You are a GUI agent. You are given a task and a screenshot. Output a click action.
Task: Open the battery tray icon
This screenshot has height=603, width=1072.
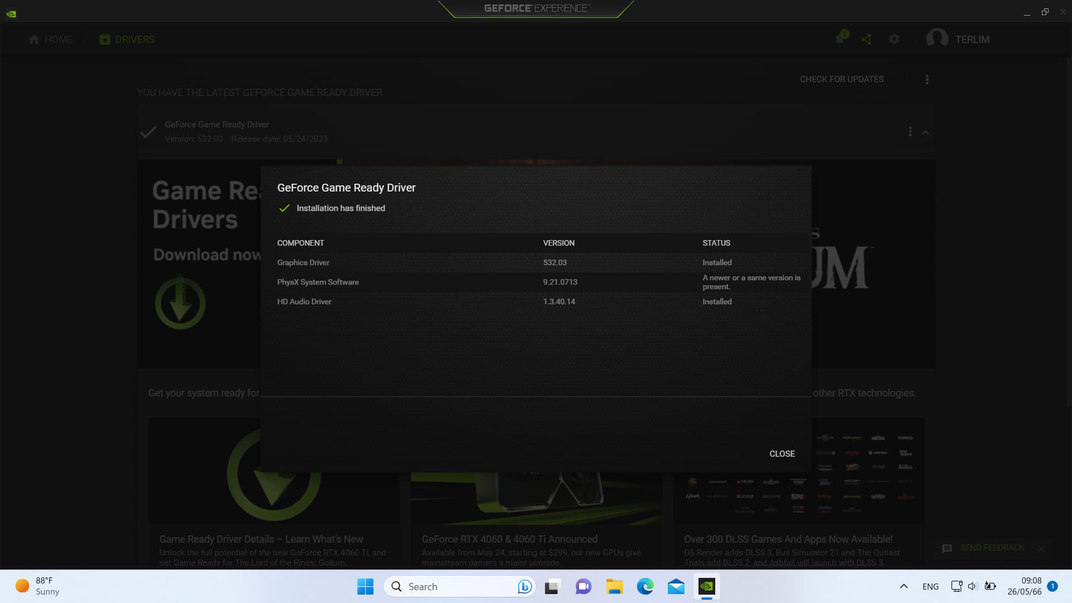[x=990, y=586]
